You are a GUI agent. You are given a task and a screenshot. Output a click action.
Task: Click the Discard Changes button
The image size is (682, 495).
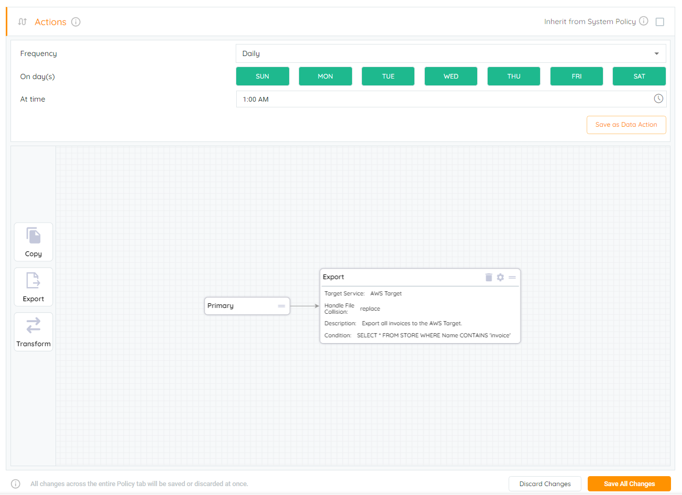545,484
